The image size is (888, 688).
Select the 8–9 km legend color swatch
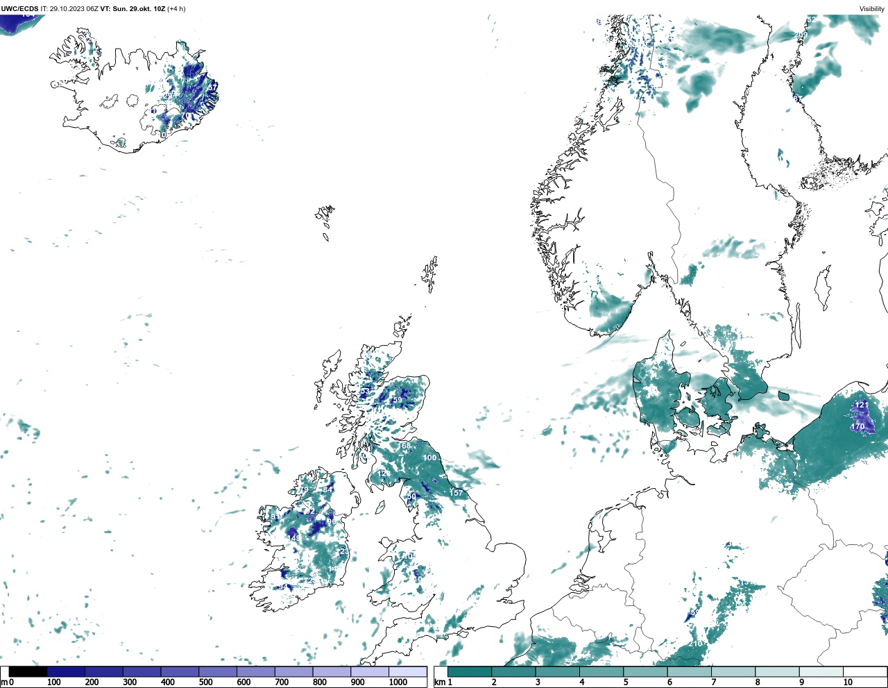pos(777,671)
